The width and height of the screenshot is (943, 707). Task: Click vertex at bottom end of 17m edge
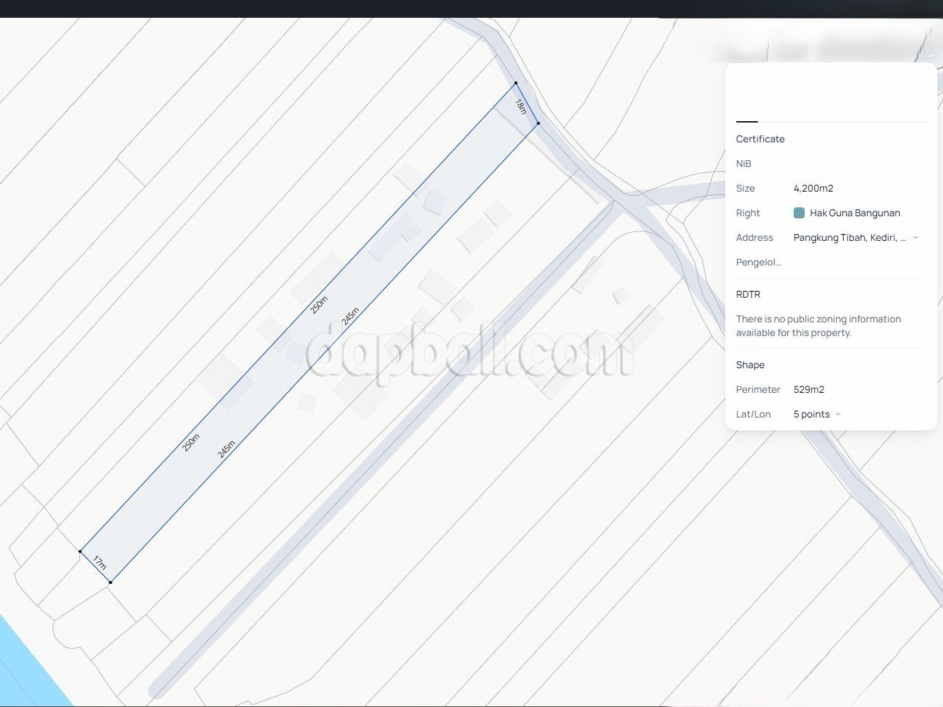pyautogui.click(x=110, y=582)
